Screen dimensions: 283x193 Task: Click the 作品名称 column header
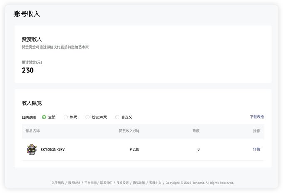click(32, 131)
